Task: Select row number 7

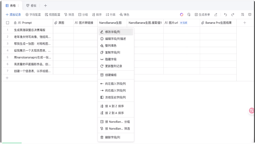Action: pyautogui.click(x=8, y=71)
